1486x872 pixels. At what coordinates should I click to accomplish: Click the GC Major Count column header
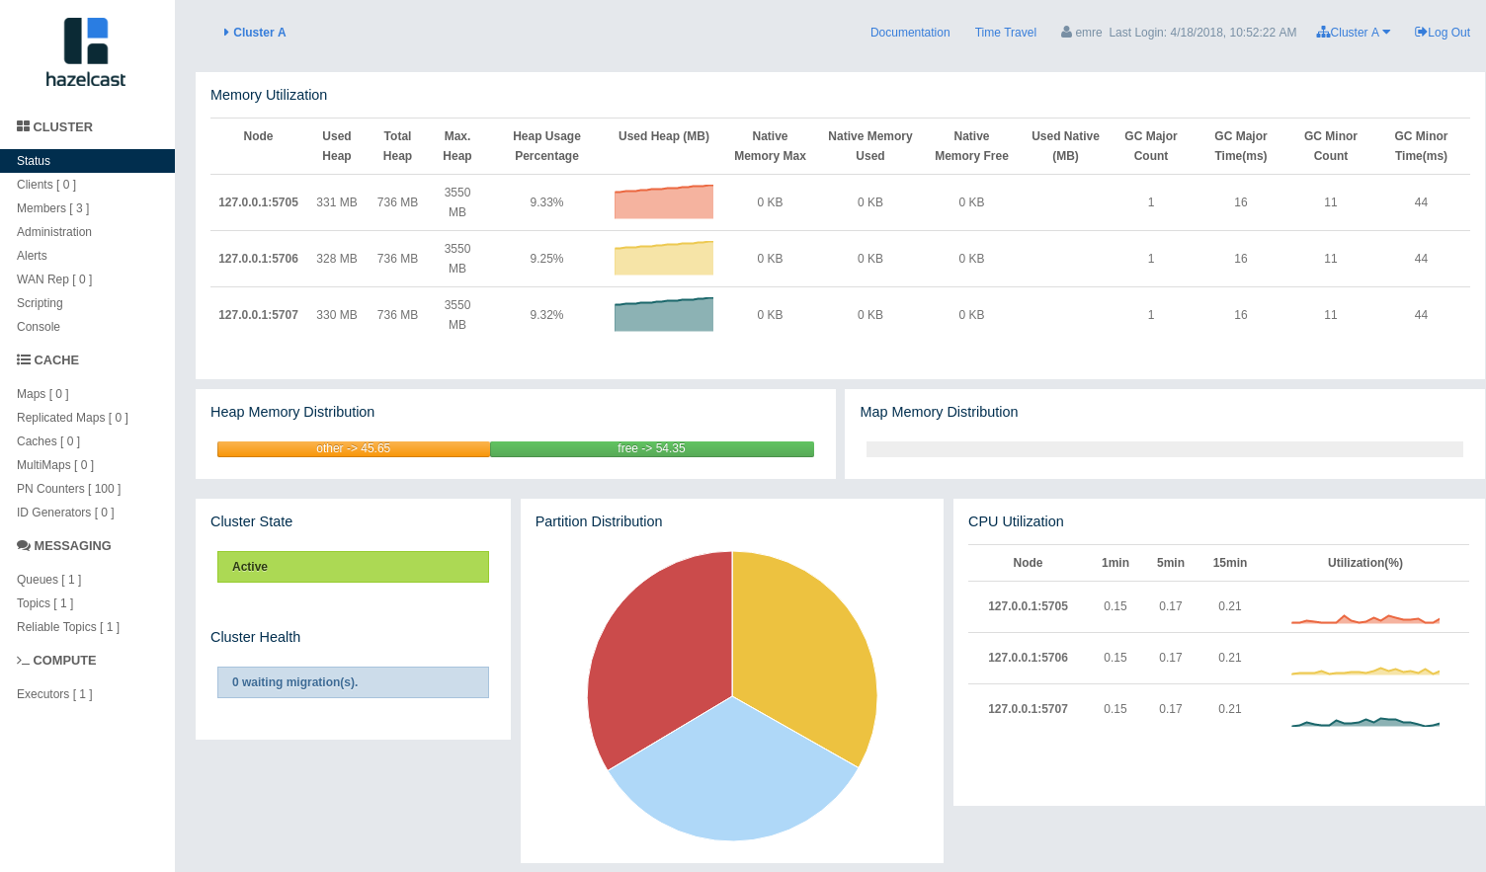click(x=1151, y=146)
